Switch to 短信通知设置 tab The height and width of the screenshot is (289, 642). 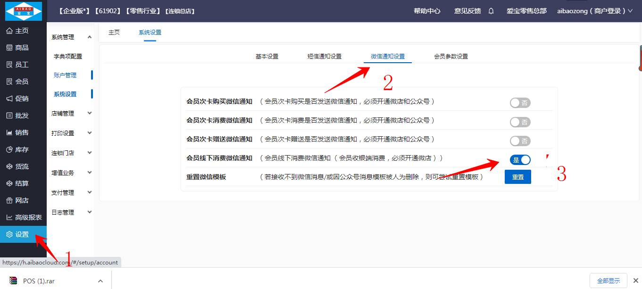click(x=325, y=56)
